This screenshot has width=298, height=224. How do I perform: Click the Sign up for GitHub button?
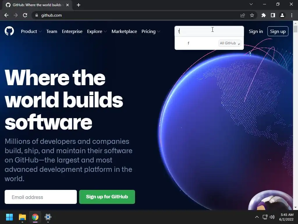pyautogui.click(x=107, y=197)
